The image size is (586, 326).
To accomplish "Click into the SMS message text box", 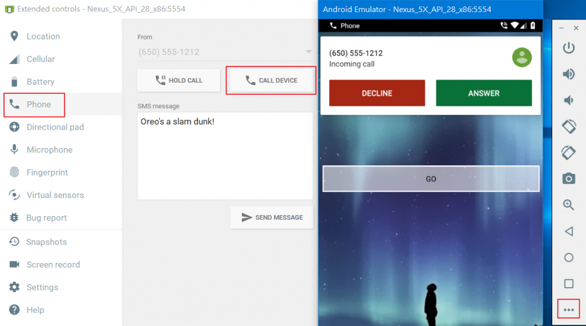I will coord(225,156).
